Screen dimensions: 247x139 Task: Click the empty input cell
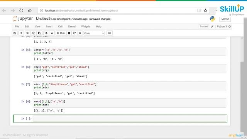click(130, 119)
